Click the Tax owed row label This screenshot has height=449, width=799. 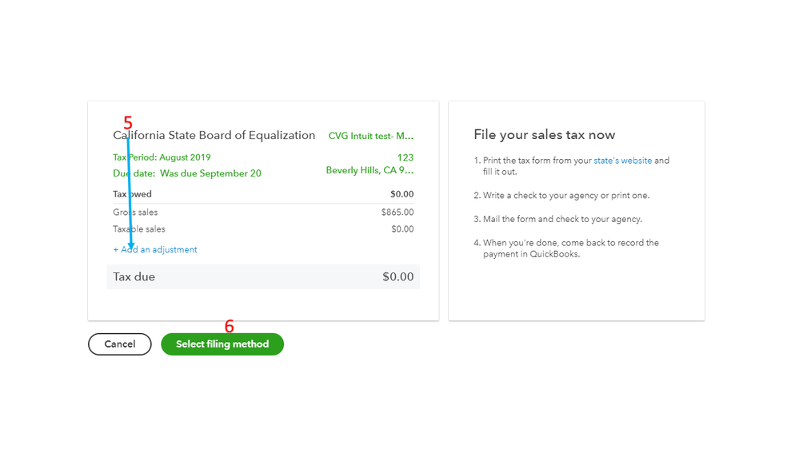pyautogui.click(x=133, y=194)
